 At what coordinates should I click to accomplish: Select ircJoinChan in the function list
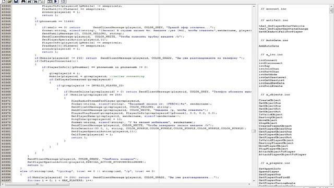[x=269, y=69]
